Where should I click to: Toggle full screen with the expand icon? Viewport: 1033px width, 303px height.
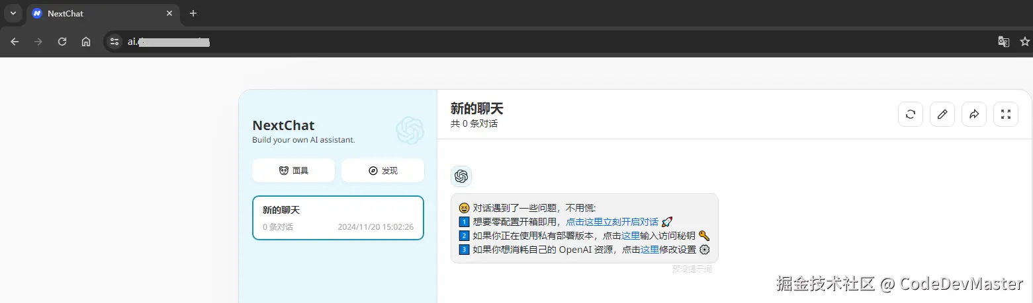pos(1006,114)
